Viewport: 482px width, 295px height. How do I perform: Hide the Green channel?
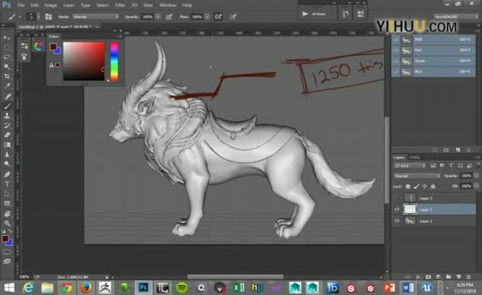[396, 61]
